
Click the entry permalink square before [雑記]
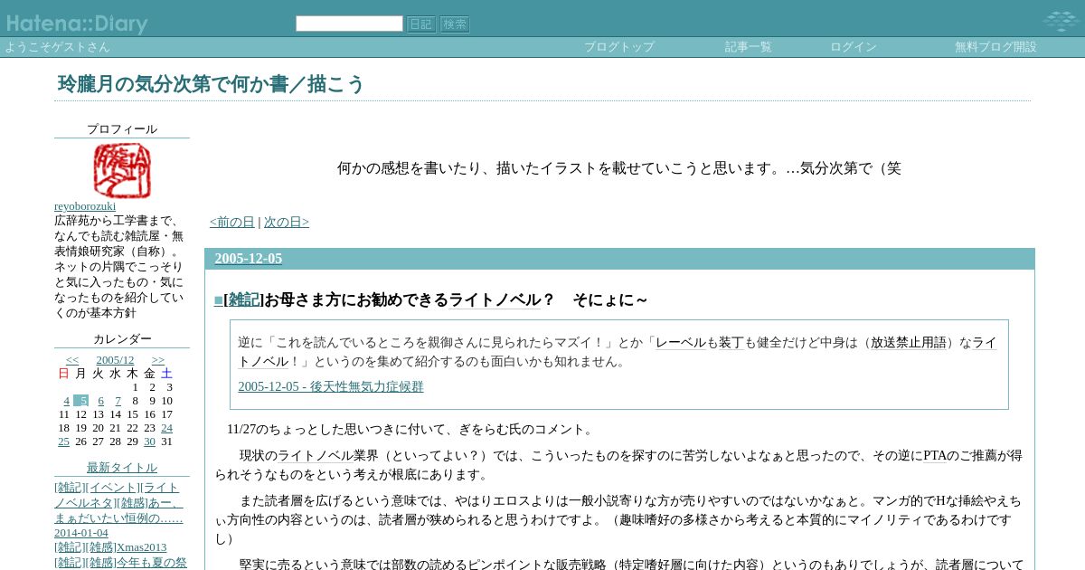click(218, 300)
